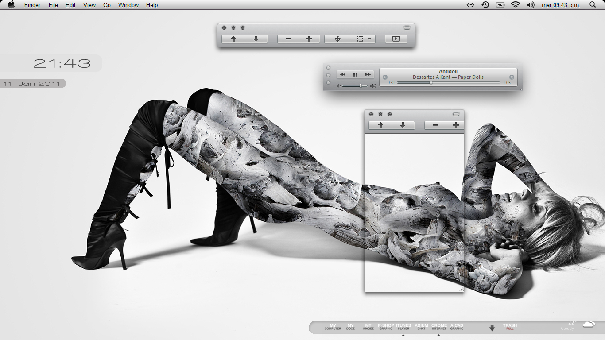Skip to next track in iTunes mini player
The image size is (605, 340).
pyautogui.click(x=368, y=75)
